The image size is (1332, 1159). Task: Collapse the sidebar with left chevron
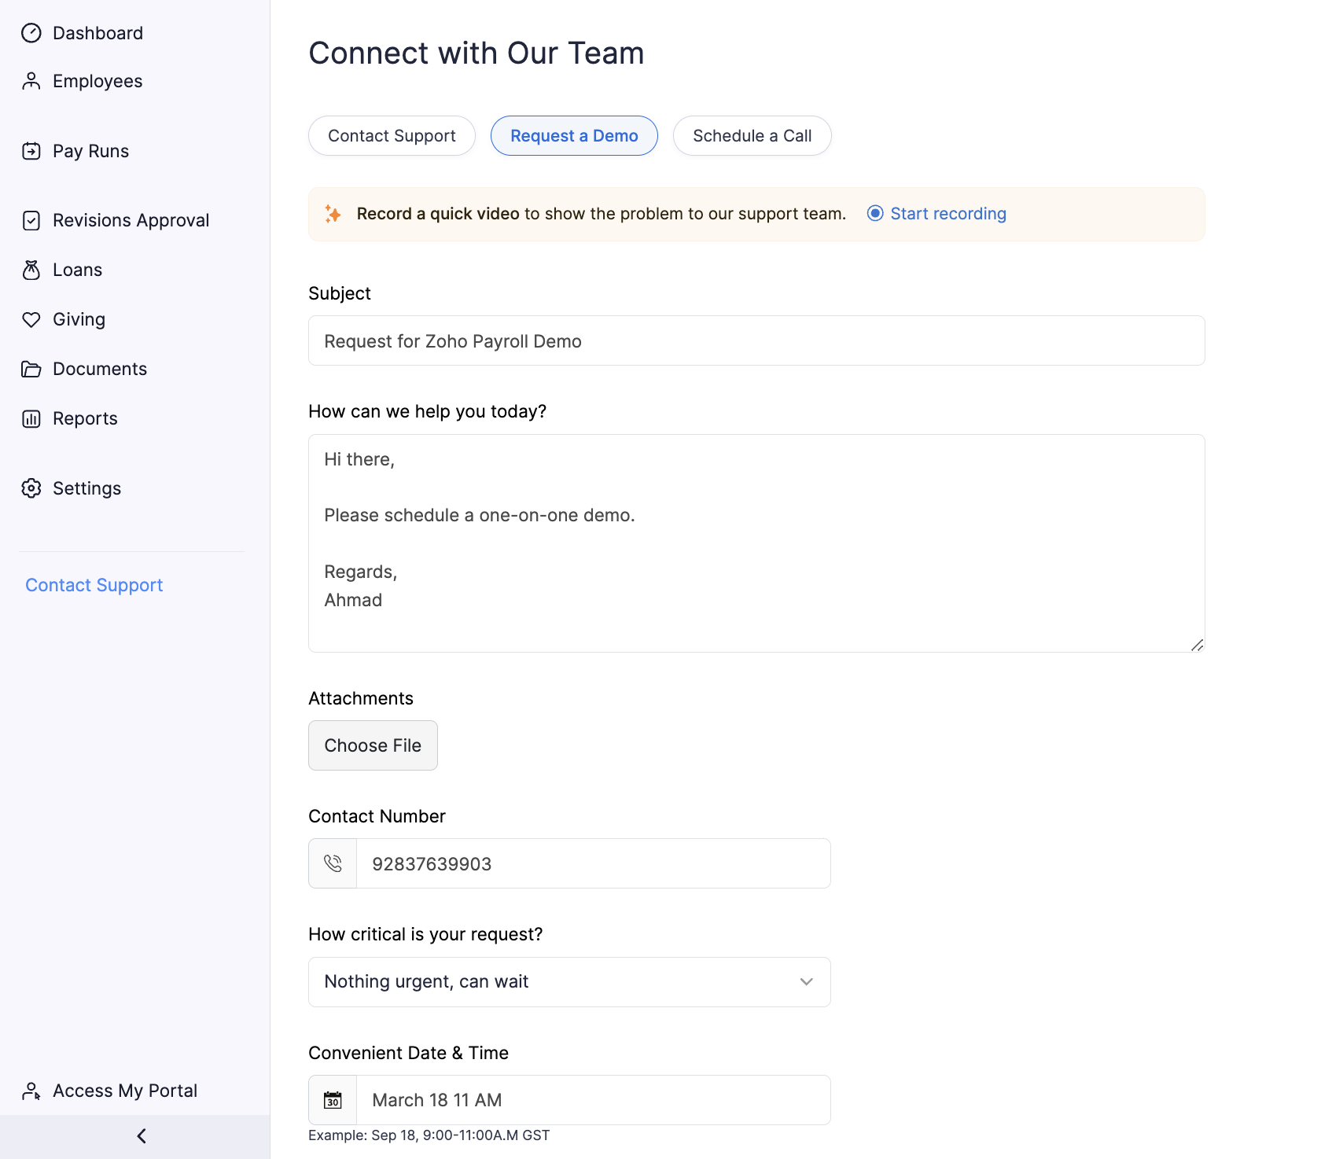[142, 1136]
